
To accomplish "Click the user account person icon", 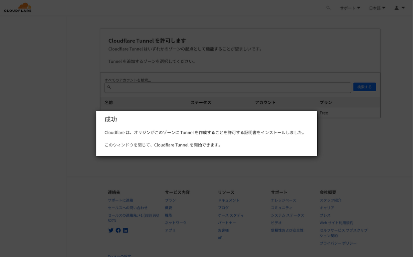I will 396,8.
